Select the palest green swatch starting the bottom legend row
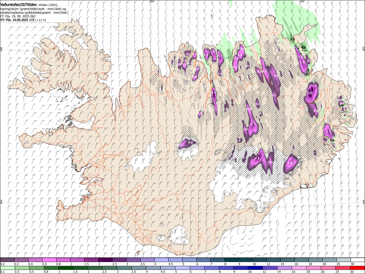 [x=7, y=268]
